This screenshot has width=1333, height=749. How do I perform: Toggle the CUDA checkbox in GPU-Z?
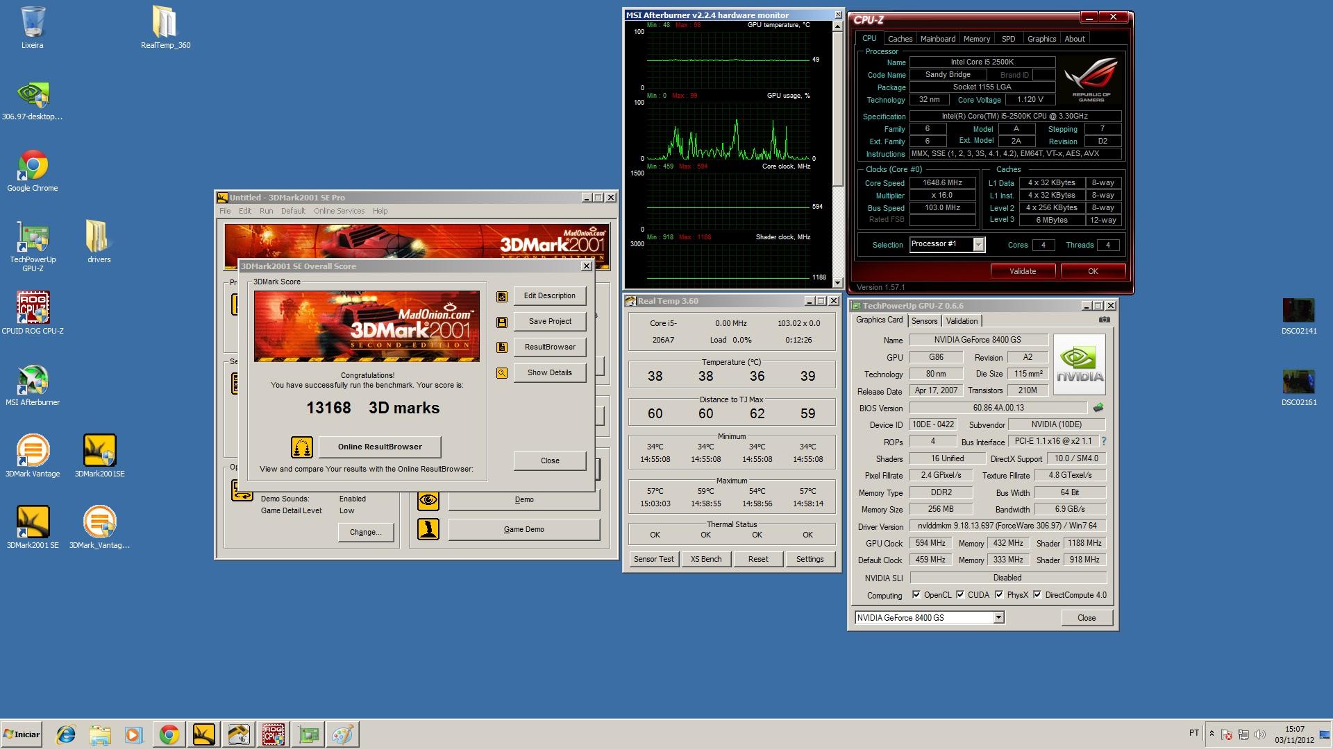[x=960, y=595]
